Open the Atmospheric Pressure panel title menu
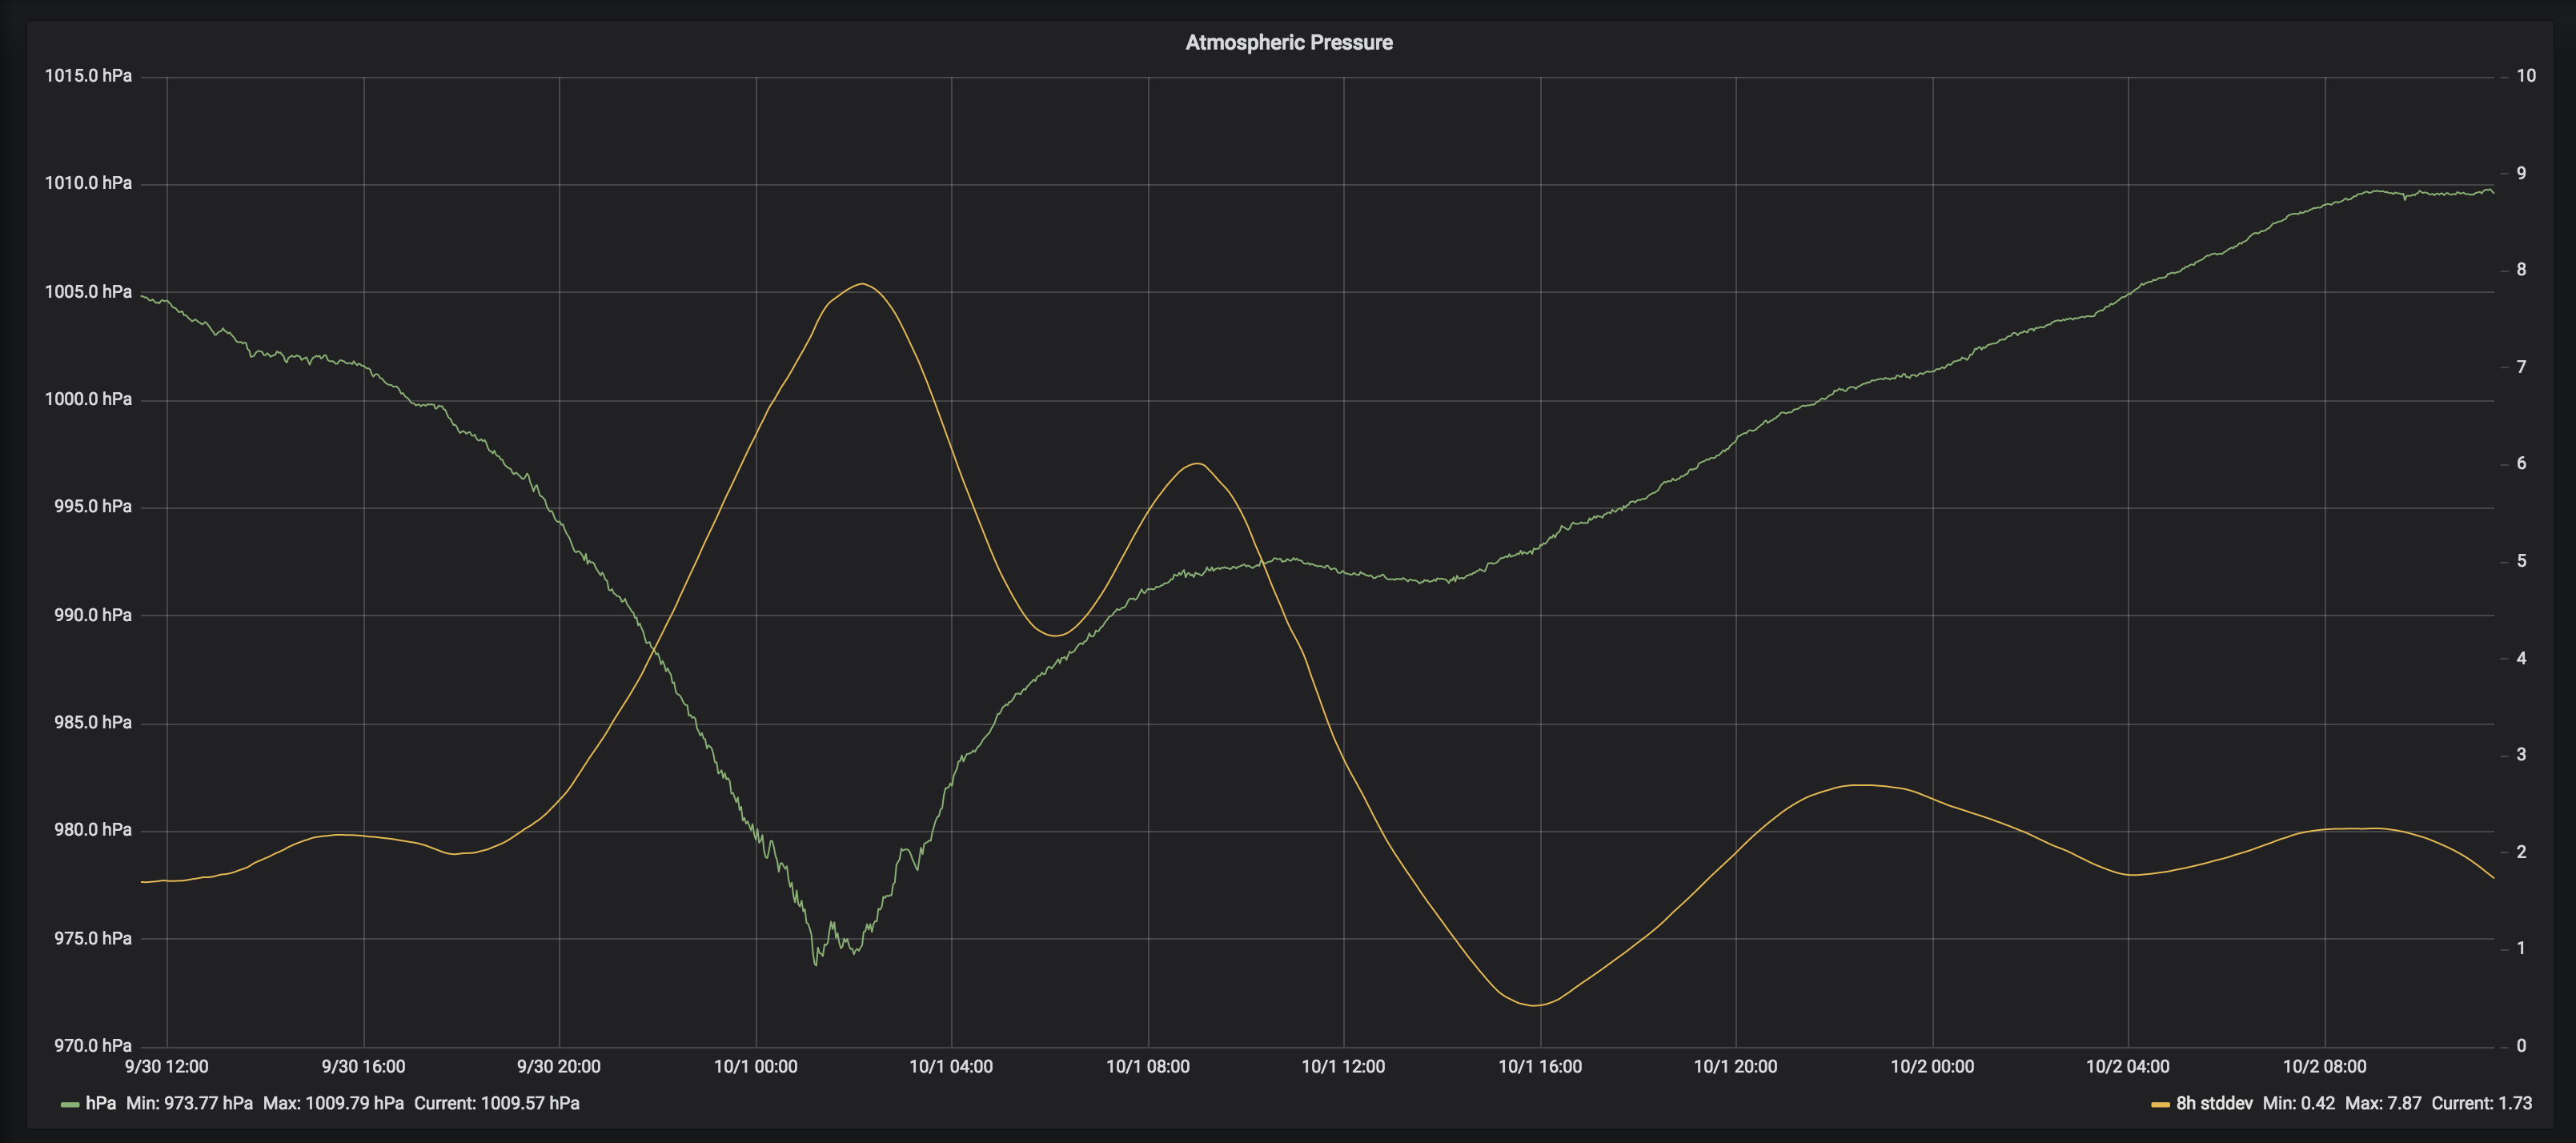This screenshot has height=1143, width=2576. pyautogui.click(x=1288, y=42)
